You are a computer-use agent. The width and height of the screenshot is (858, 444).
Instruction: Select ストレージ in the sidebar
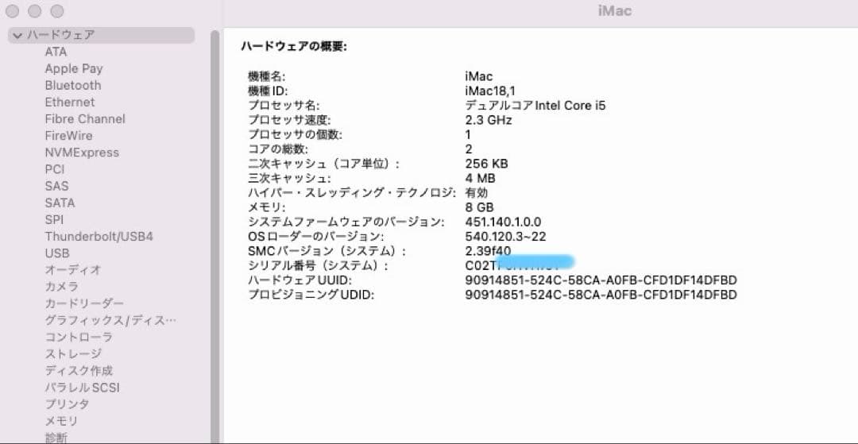[x=73, y=353]
